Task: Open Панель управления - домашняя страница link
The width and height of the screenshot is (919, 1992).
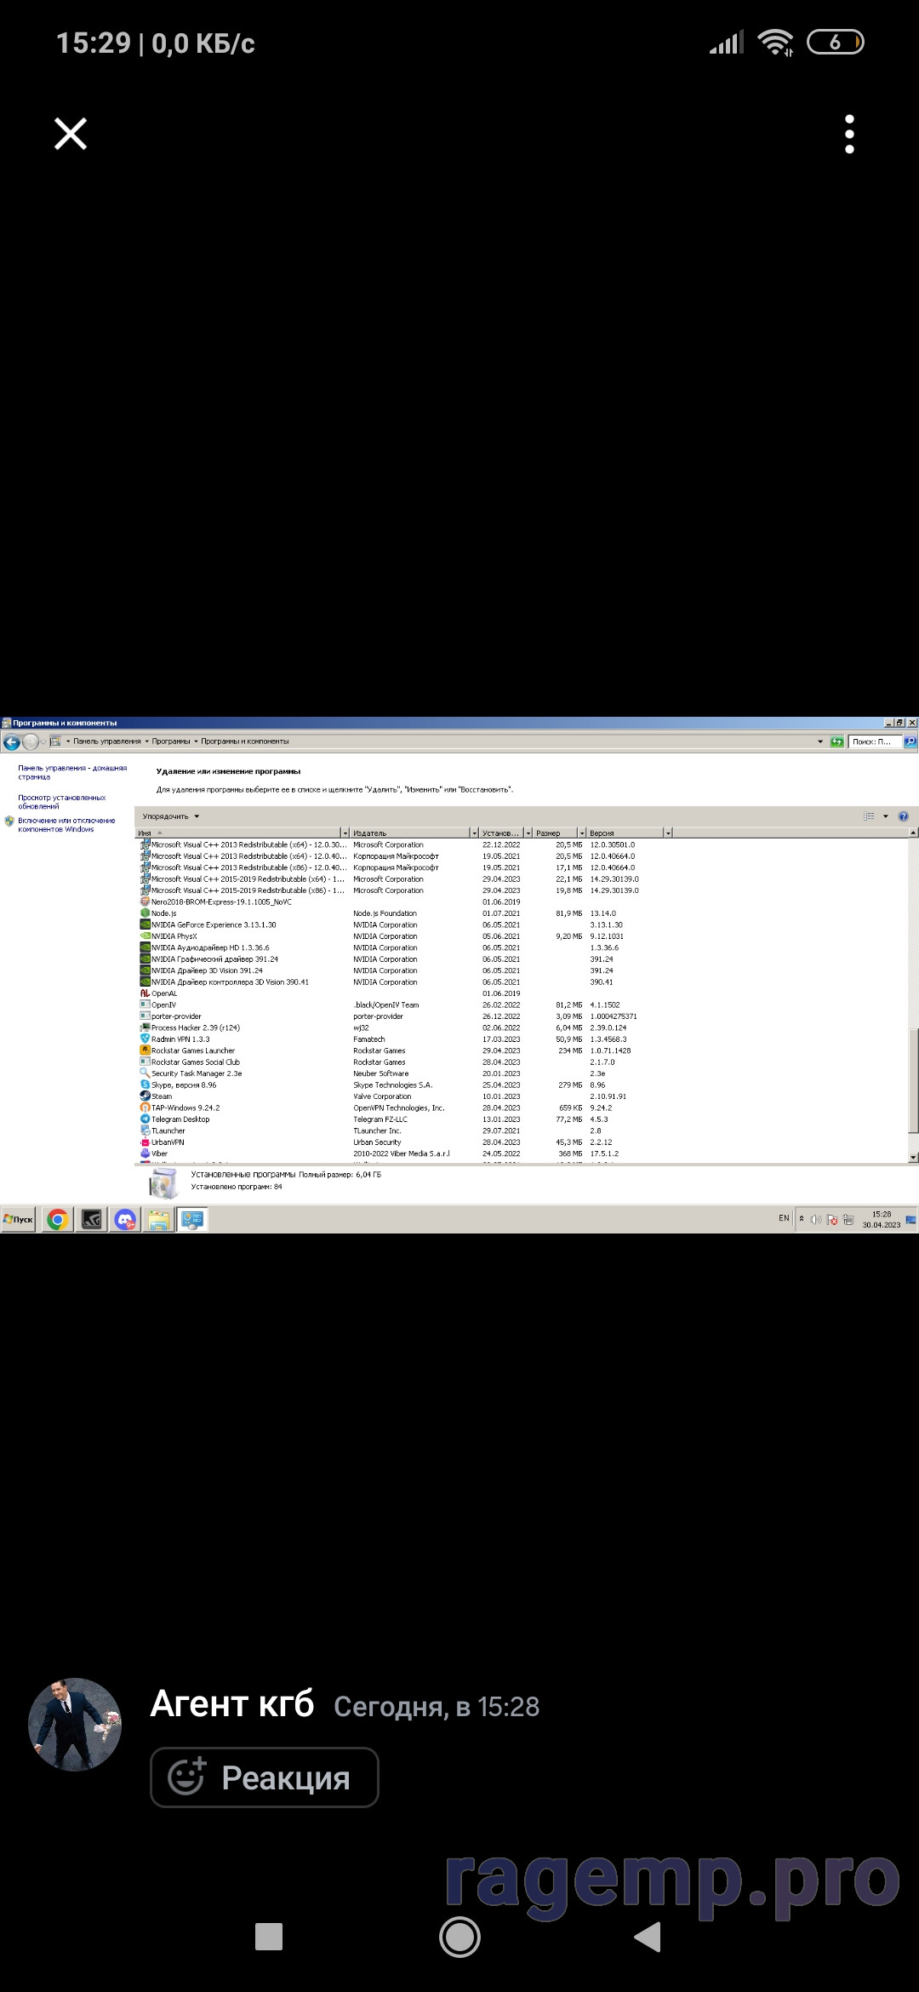Action: click(72, 772)
